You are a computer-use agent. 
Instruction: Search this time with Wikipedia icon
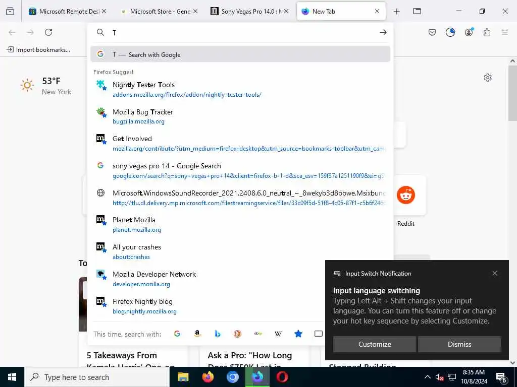[x=278, y=334]
